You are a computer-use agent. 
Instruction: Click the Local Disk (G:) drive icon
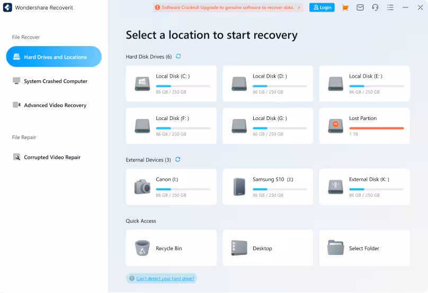(239, 126)
